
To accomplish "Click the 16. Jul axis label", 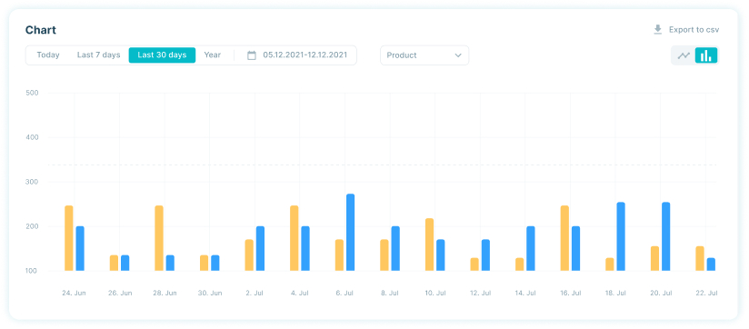I will coord(570,293).
